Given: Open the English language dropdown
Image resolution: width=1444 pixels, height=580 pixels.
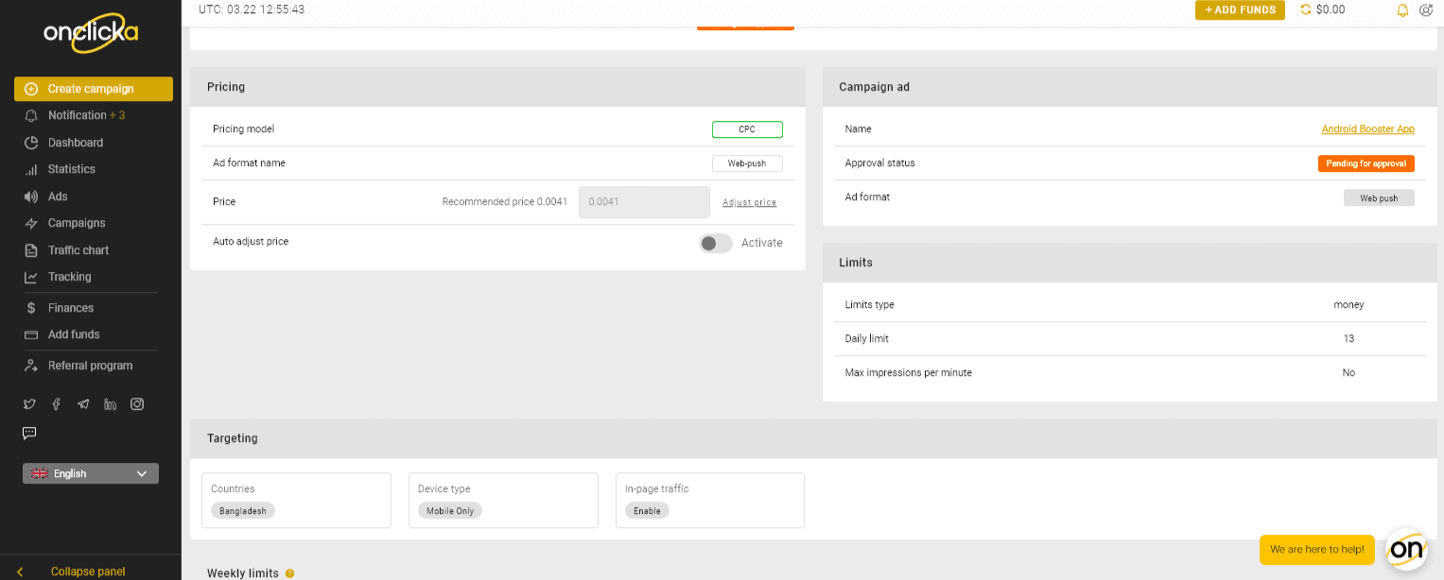Looking at the screenshot, I should (x=90, y=473).
